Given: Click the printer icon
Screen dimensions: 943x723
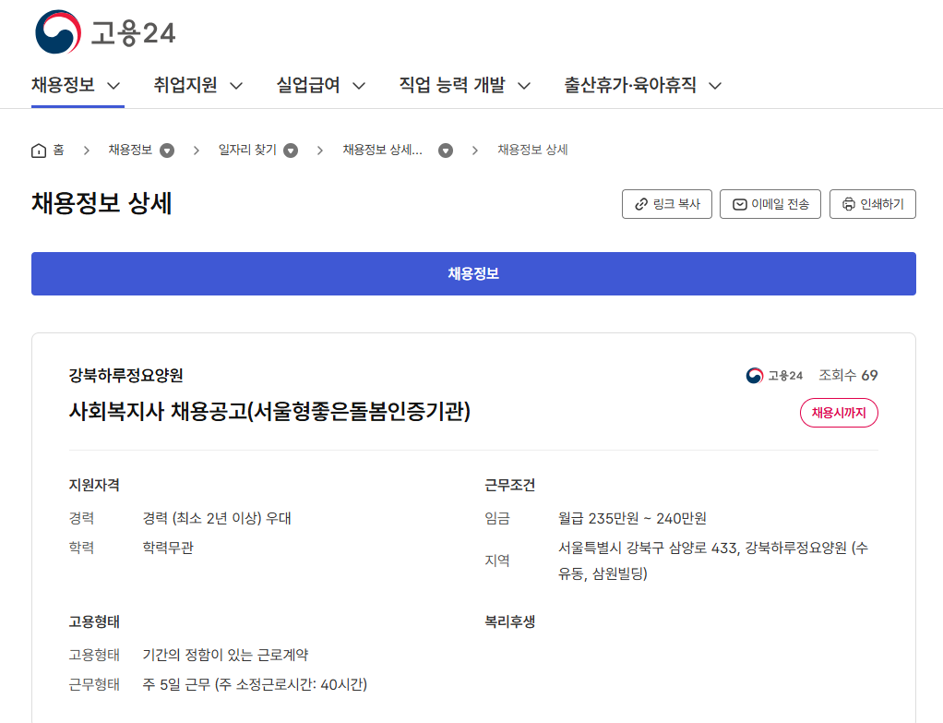Looking at the screenshot, I should pyautogui.click(x=849, y=204).
